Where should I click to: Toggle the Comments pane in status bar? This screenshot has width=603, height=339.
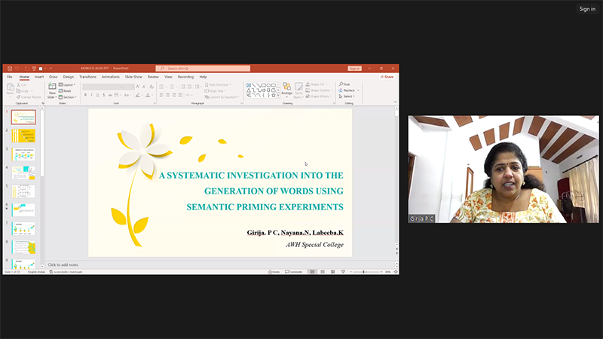click(293, 271)
